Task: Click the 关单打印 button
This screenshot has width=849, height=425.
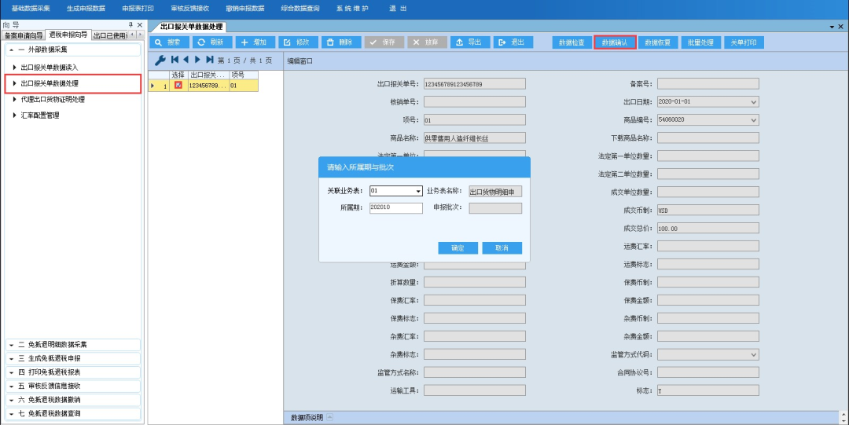Action: 744,42
